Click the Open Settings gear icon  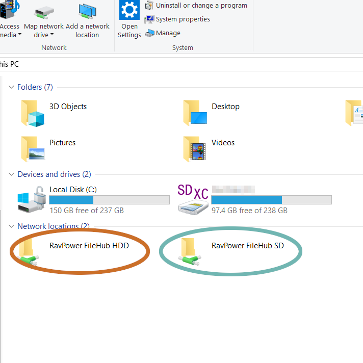pyautogui.click(x=129, y=10)
